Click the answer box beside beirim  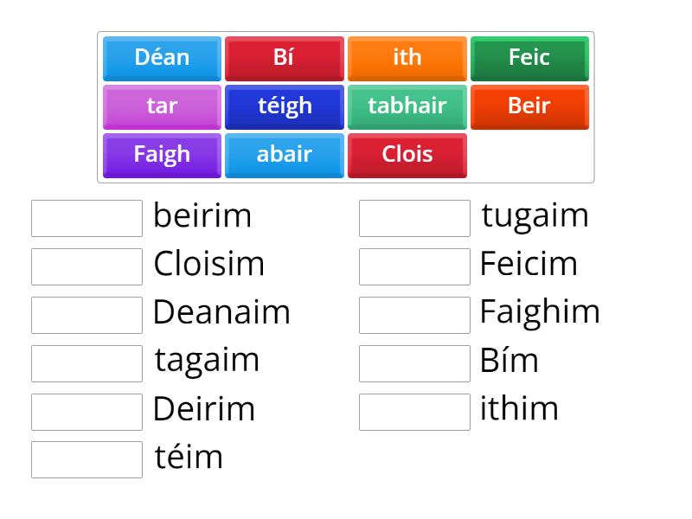tap(86, 217)
